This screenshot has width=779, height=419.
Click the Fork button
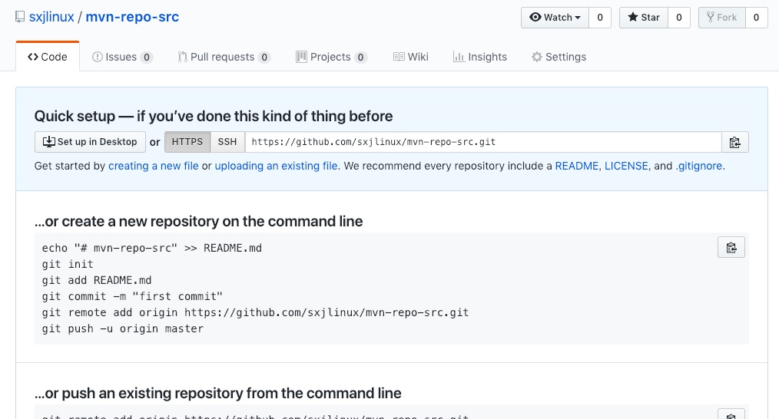[722, 18]
